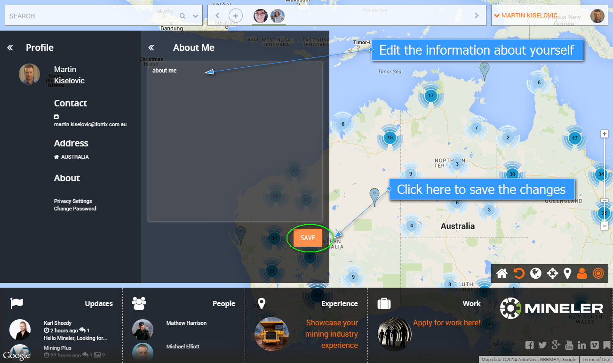Click the plus circle icon in top bar
613x363 pixels.
(236, 16)
